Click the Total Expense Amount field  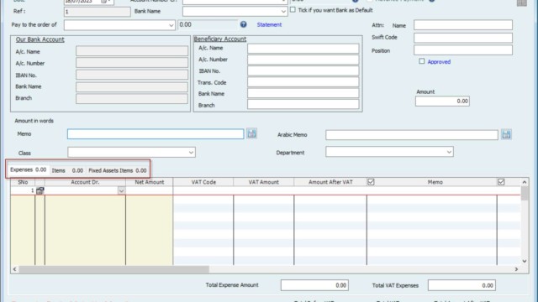[x=314, y=285]
